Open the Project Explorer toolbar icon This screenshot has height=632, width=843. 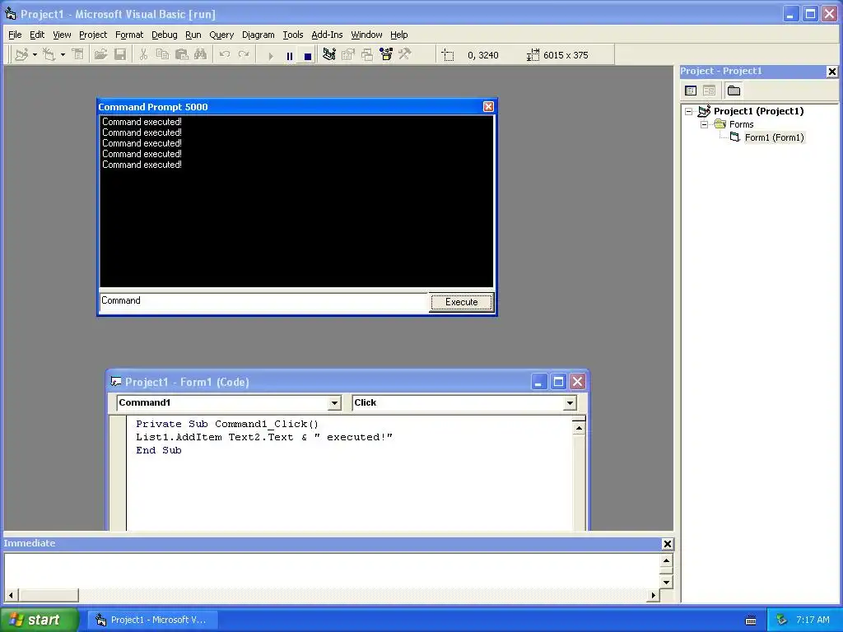tap(329, 54)
